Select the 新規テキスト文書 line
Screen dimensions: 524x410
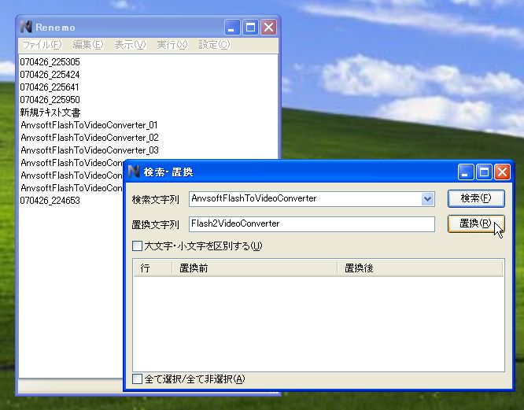click(x=50, y=113)
